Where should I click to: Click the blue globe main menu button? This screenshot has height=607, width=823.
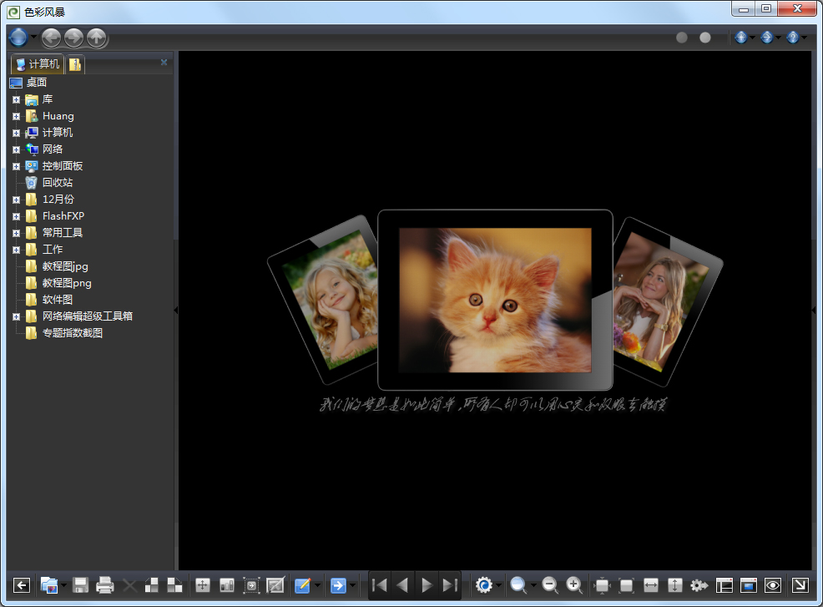18,38
